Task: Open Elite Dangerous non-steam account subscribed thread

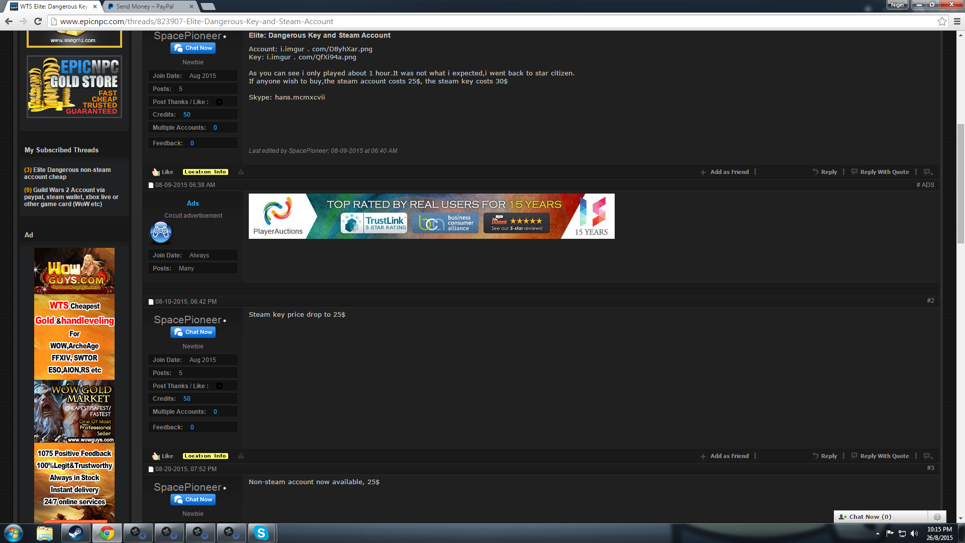Action: (67, 173)
